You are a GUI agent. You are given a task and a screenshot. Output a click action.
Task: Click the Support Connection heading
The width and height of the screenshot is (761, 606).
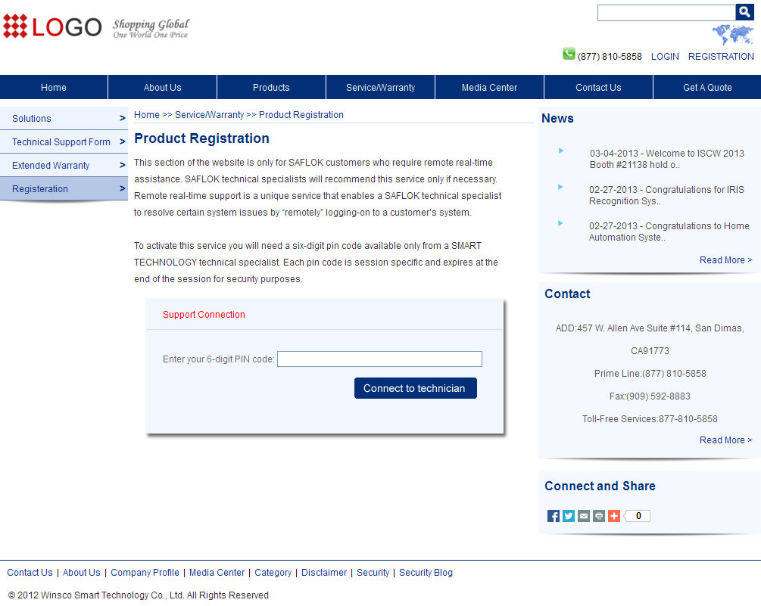[204, 315]
